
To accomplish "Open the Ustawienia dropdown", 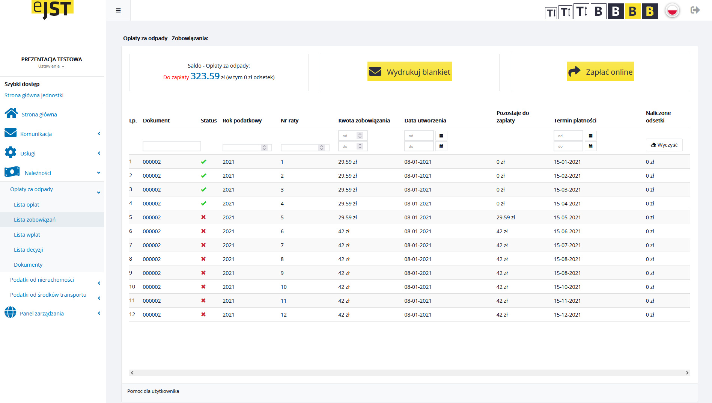I will pyautogui.click(x=51, y=66).
